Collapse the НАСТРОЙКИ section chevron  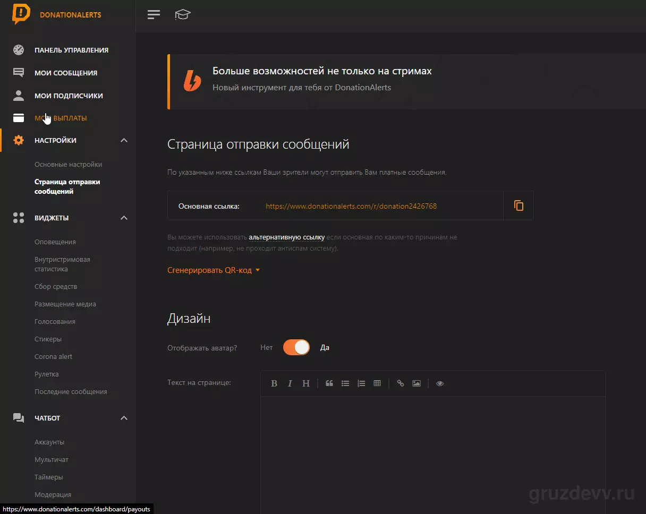tap(124, 140)
